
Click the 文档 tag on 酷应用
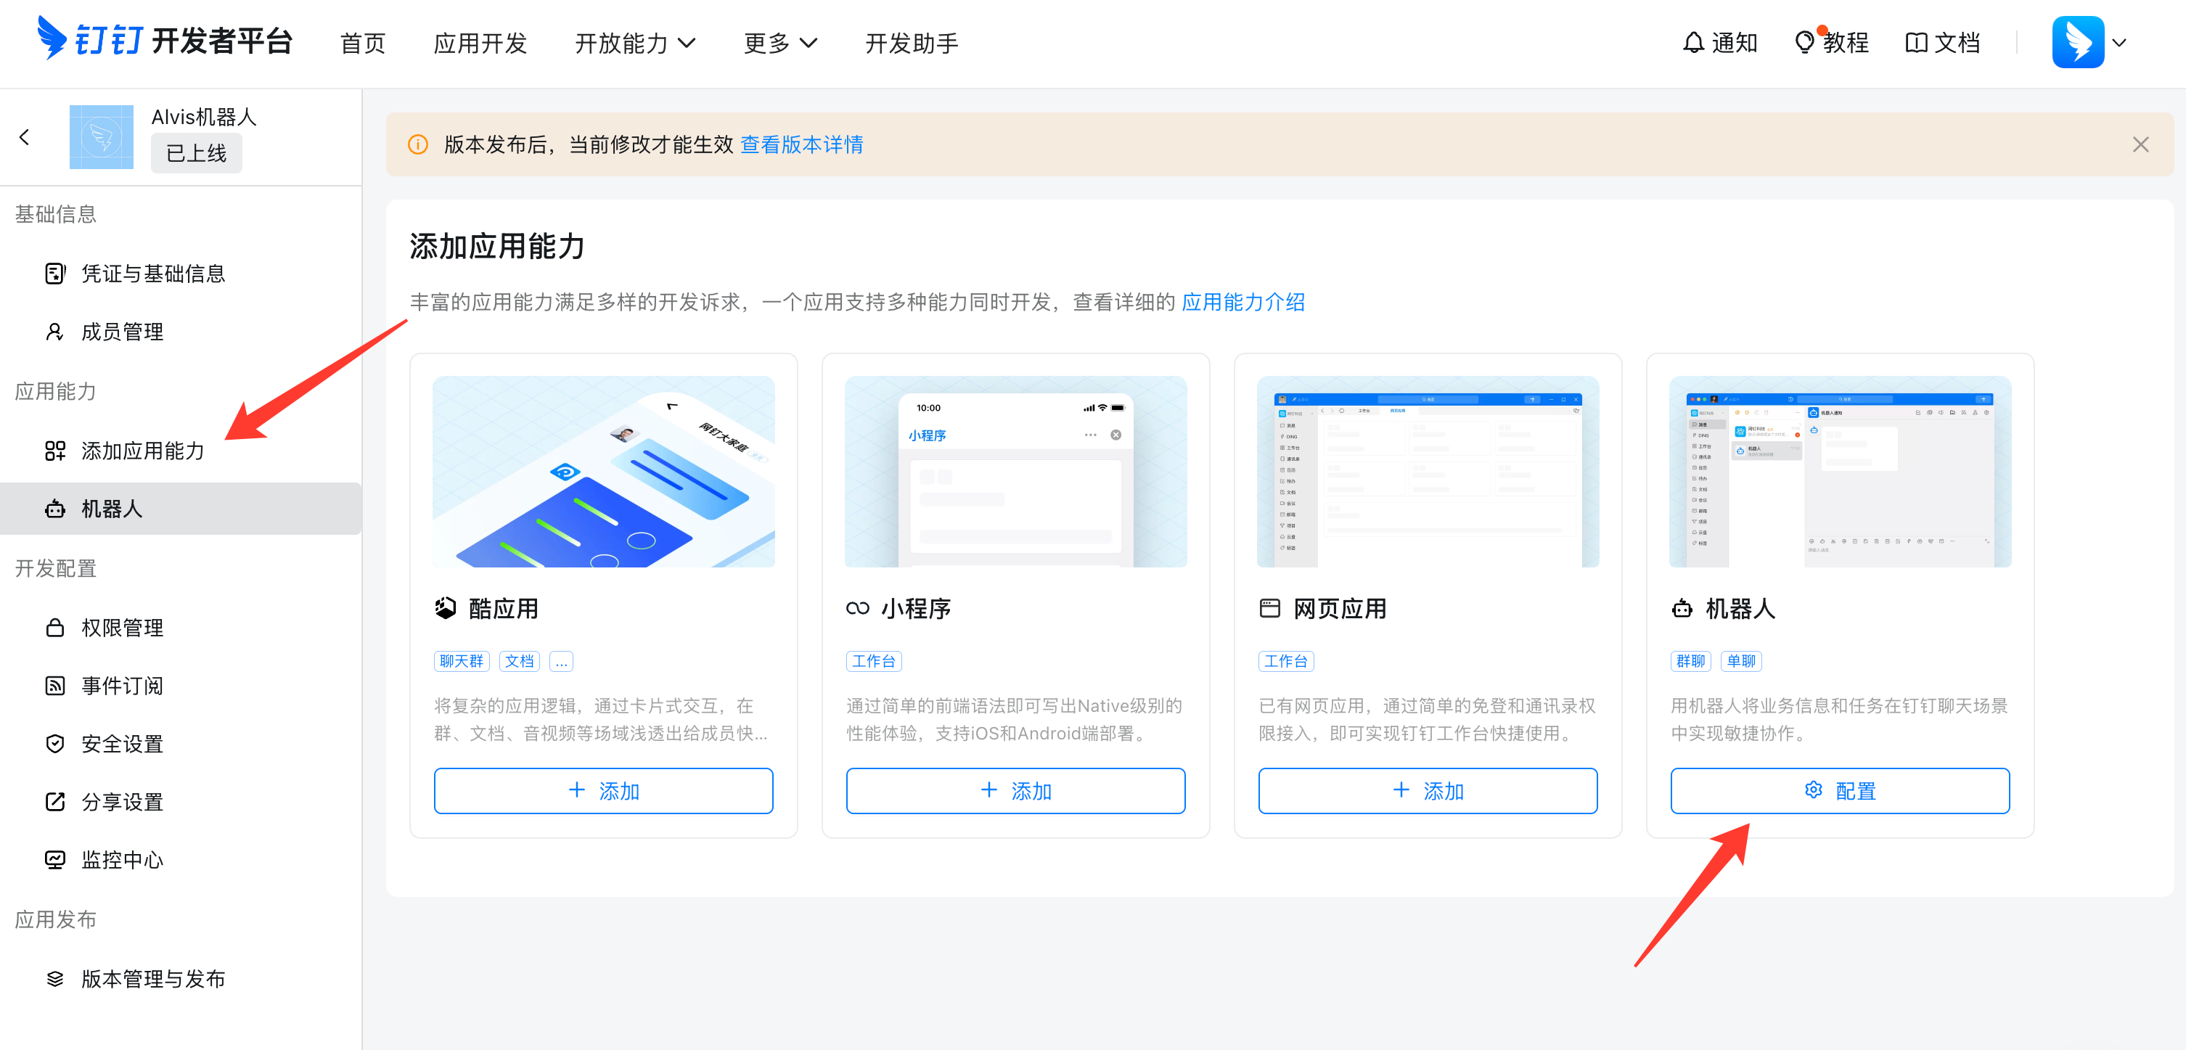coord(520,661)
